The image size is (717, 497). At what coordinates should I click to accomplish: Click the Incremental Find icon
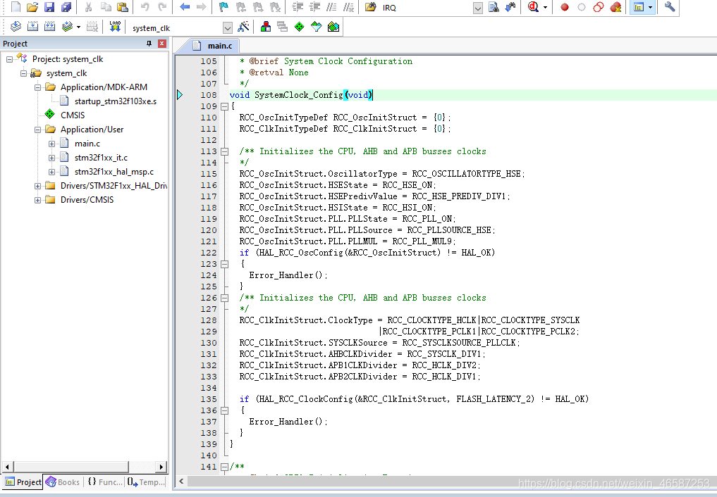point(510,7)
